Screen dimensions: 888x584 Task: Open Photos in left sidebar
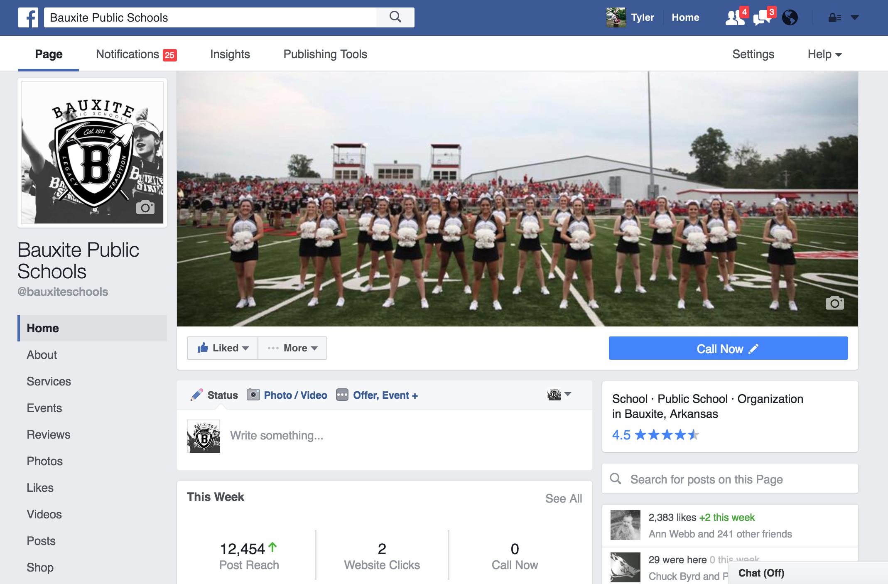[44, 461]
